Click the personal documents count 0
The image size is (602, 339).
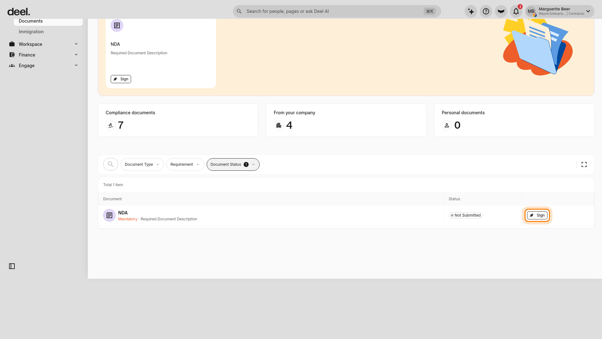click(457, 125)
